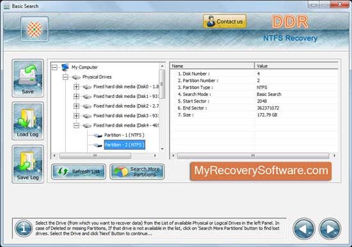352x247 pixels.
Task: Expand the Disk2 fixed hard disk node
Action: pos(76,106)
